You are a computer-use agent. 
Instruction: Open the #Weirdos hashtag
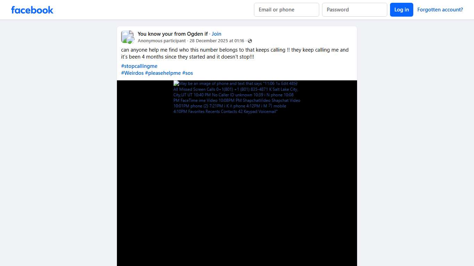(x=132, y=73)
